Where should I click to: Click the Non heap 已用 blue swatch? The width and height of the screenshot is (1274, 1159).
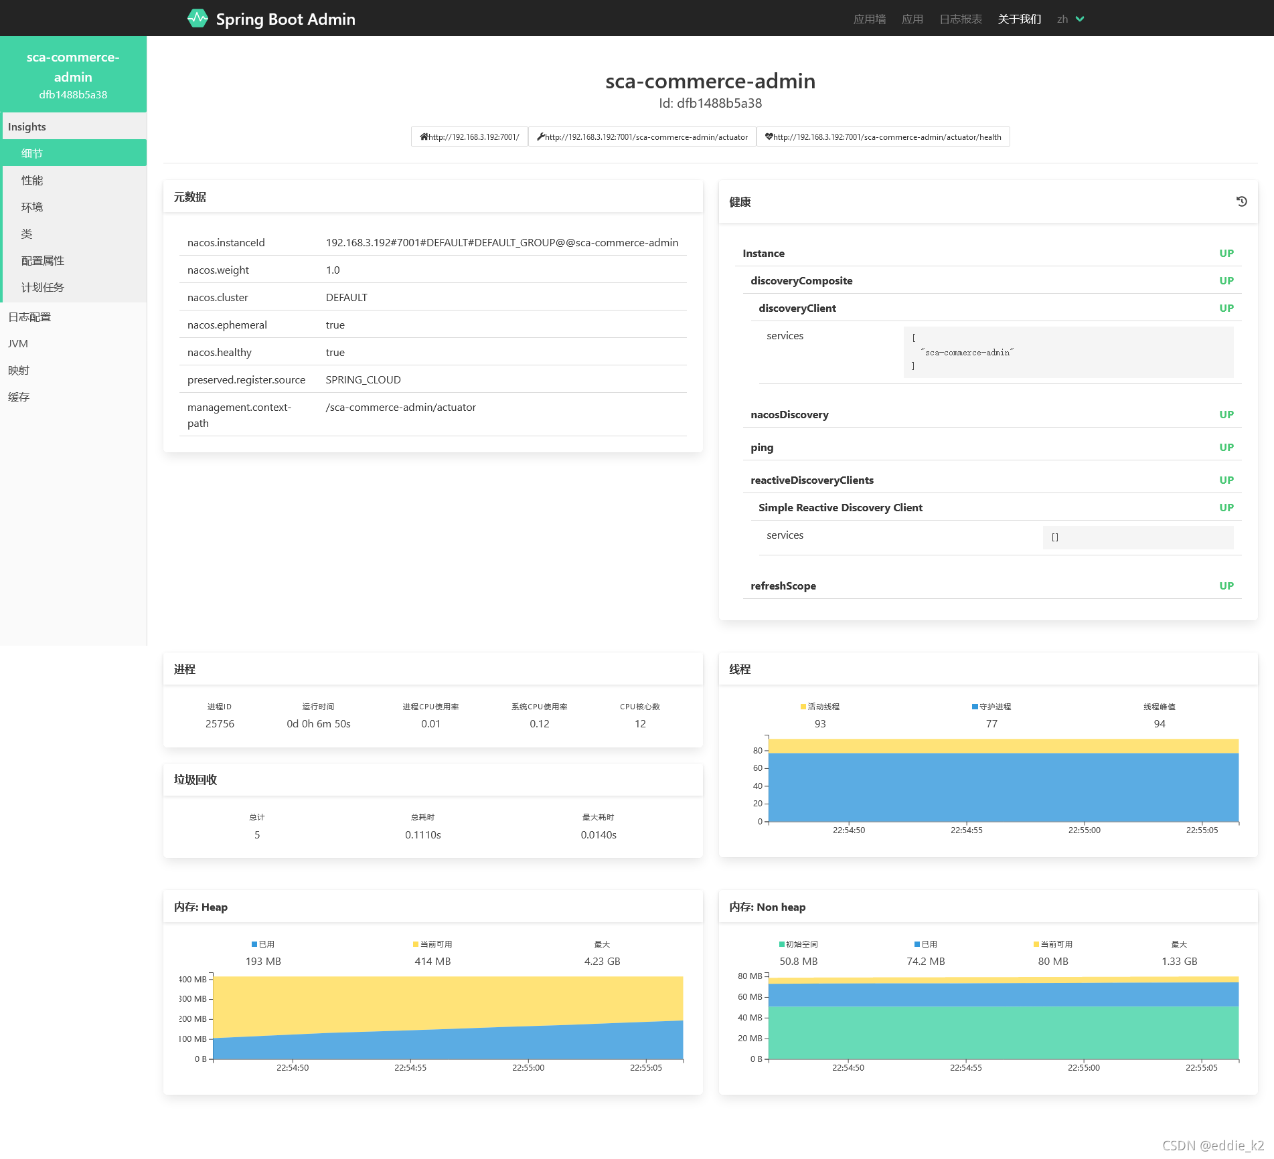(917, 944)
